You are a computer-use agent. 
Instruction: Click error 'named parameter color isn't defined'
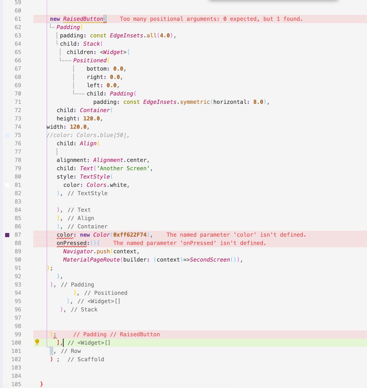coord(236,235)
